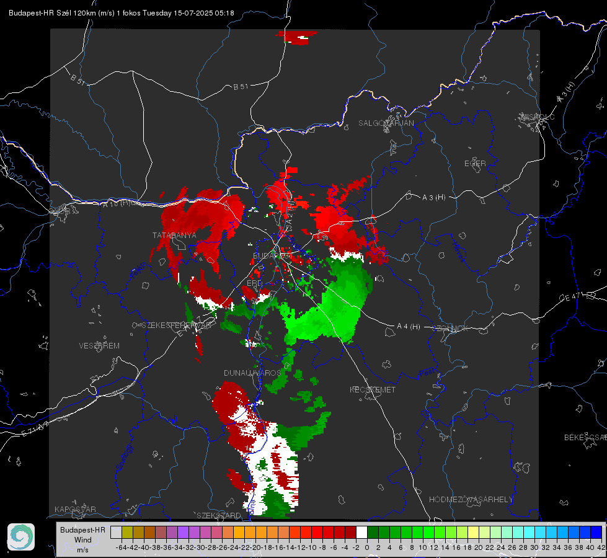
Task: Click the '-64' value on the legend scale
Action: (x=121, y=547)
